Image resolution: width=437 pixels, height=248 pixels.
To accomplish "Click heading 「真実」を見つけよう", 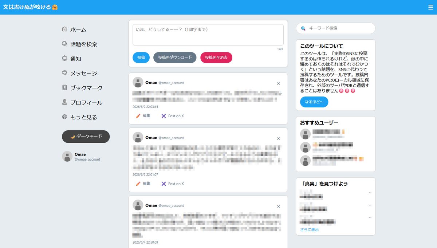I will [x=324, y=184].
